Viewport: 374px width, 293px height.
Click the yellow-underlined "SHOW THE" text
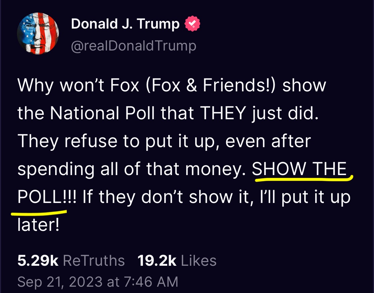pos(300,169)
